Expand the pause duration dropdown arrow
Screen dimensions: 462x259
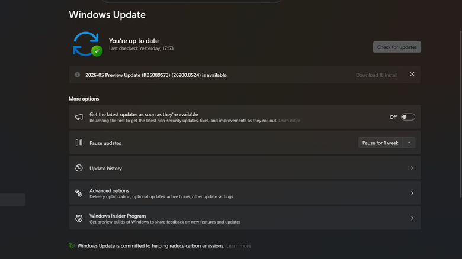409,143
